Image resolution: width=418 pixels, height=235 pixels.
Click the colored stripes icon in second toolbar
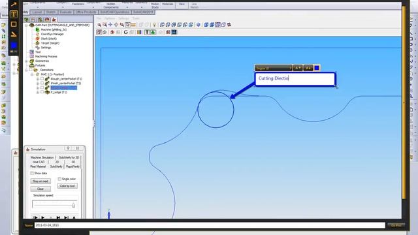[139, 32]
